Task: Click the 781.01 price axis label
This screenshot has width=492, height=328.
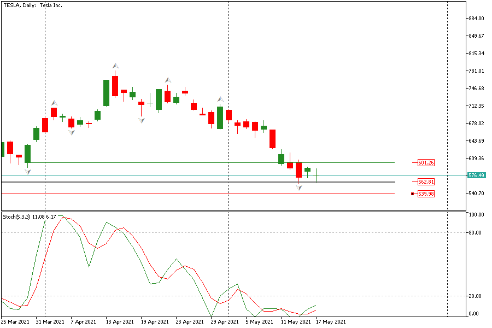Action: coord(476,71)
